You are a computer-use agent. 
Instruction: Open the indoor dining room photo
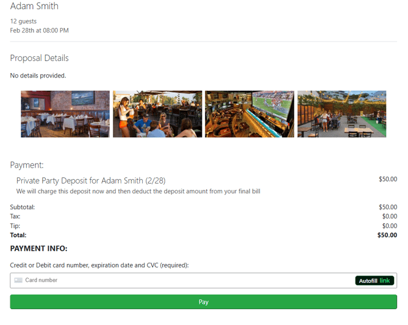pos(65,114)
